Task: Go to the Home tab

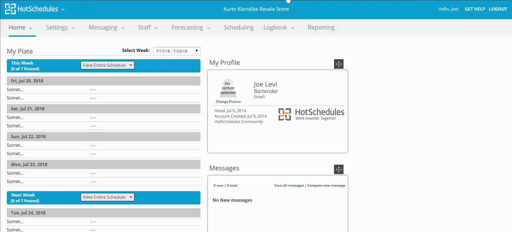Action: (x=17, y=28)
